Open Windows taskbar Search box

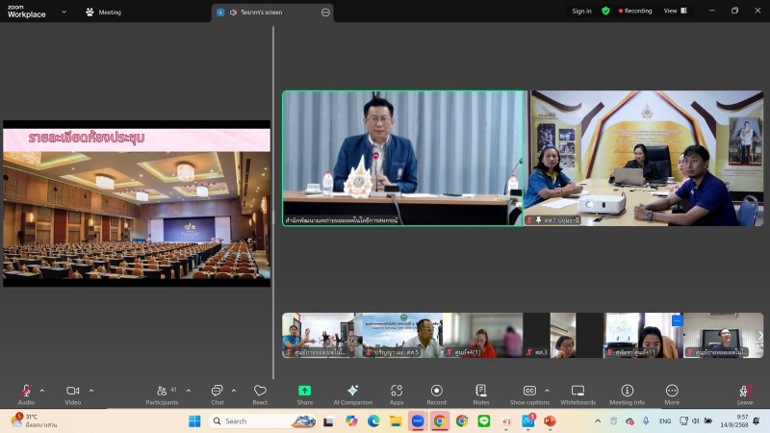(253, 420)
